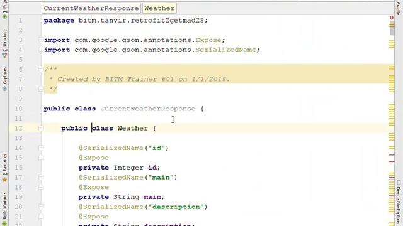This screenshot has height=226, width=403.
Task: Click the Weather class name on line 12
Action: pyautogui.click(x=133, y=128)
